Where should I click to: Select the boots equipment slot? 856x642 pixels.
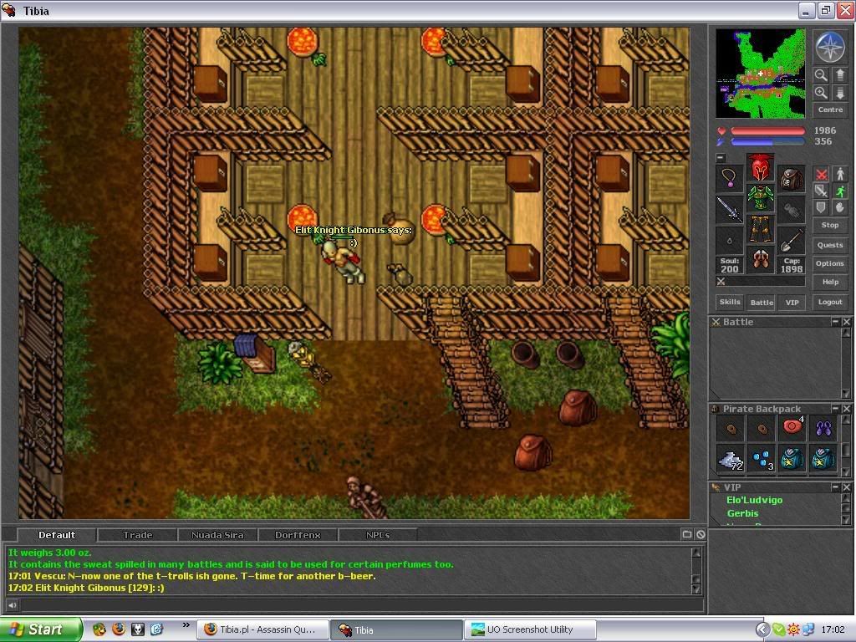[x=761, y=261]
